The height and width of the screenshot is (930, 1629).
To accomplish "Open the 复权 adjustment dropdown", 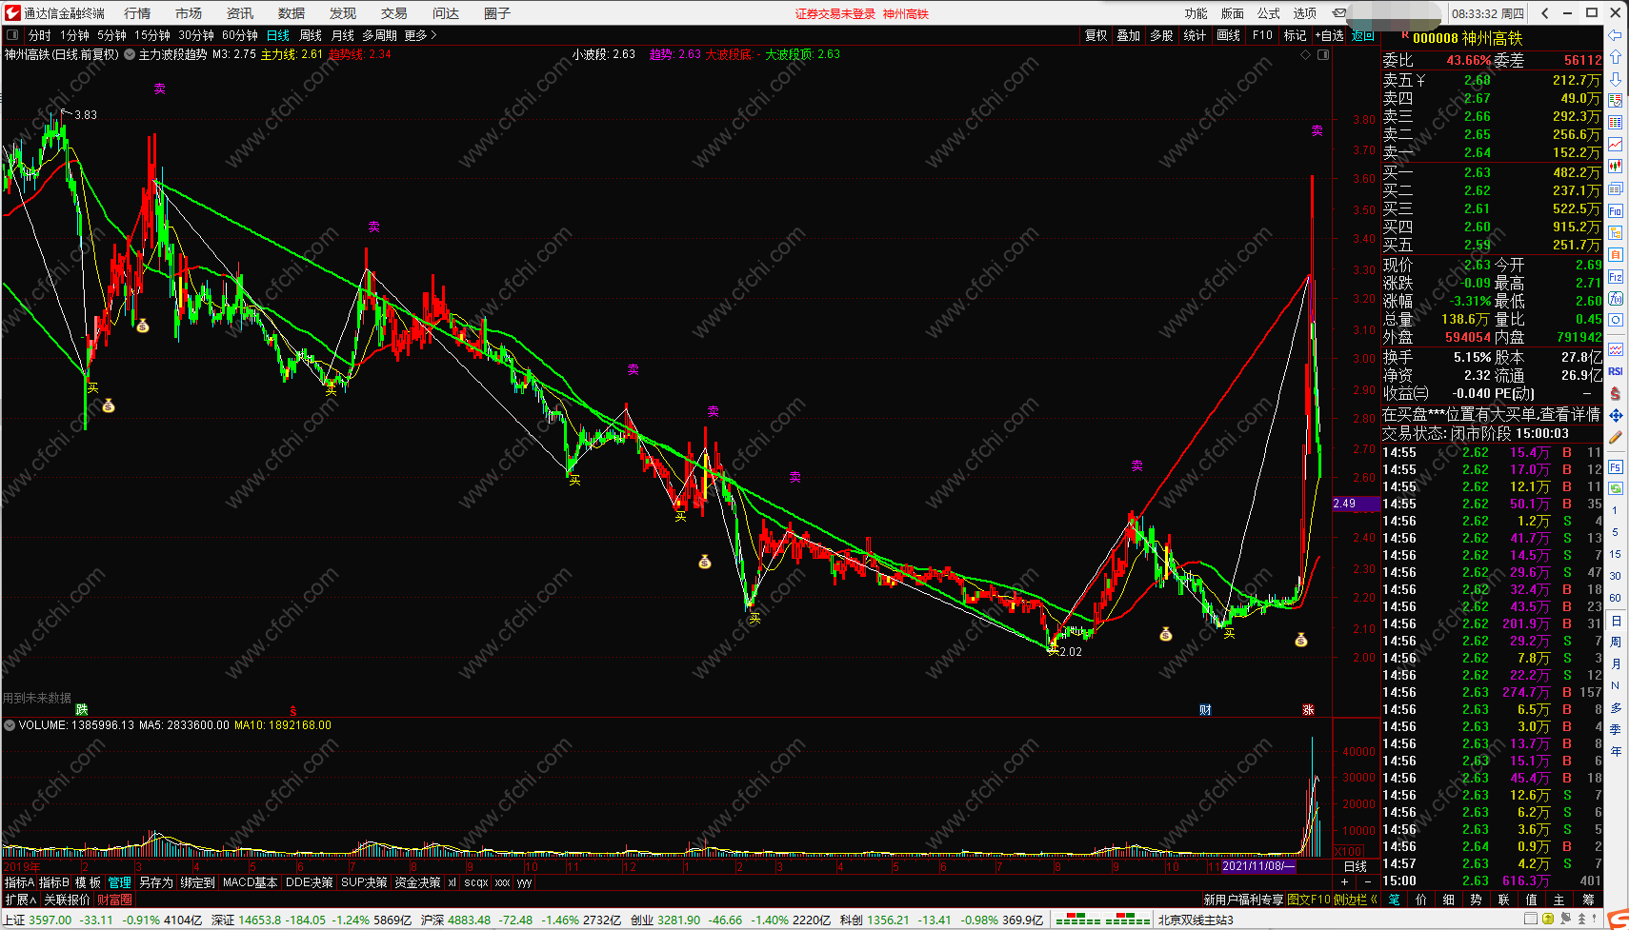I will pyautogui.click(x=1096, y=35).
